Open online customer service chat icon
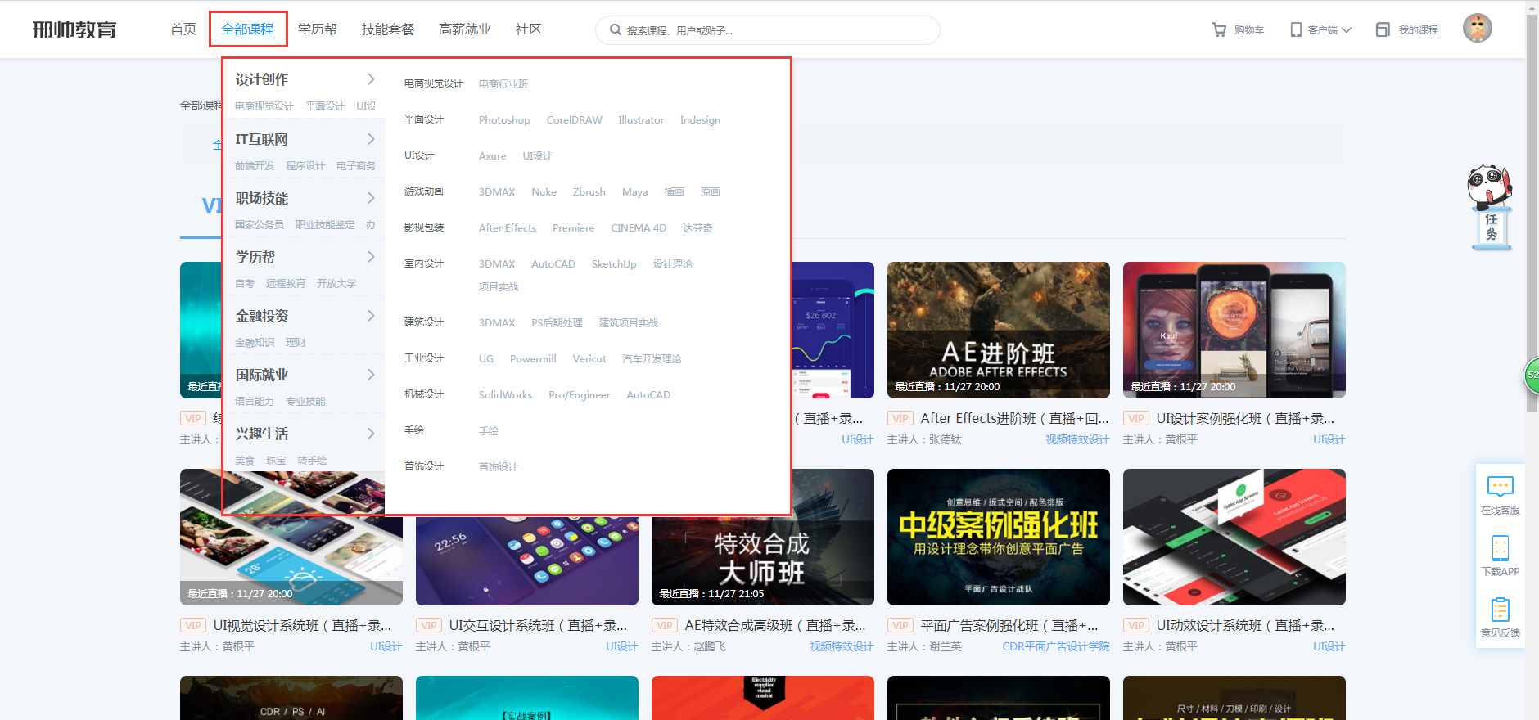Image resolution: width=1539 pixels, height=720 pixels. [1500, 487]
